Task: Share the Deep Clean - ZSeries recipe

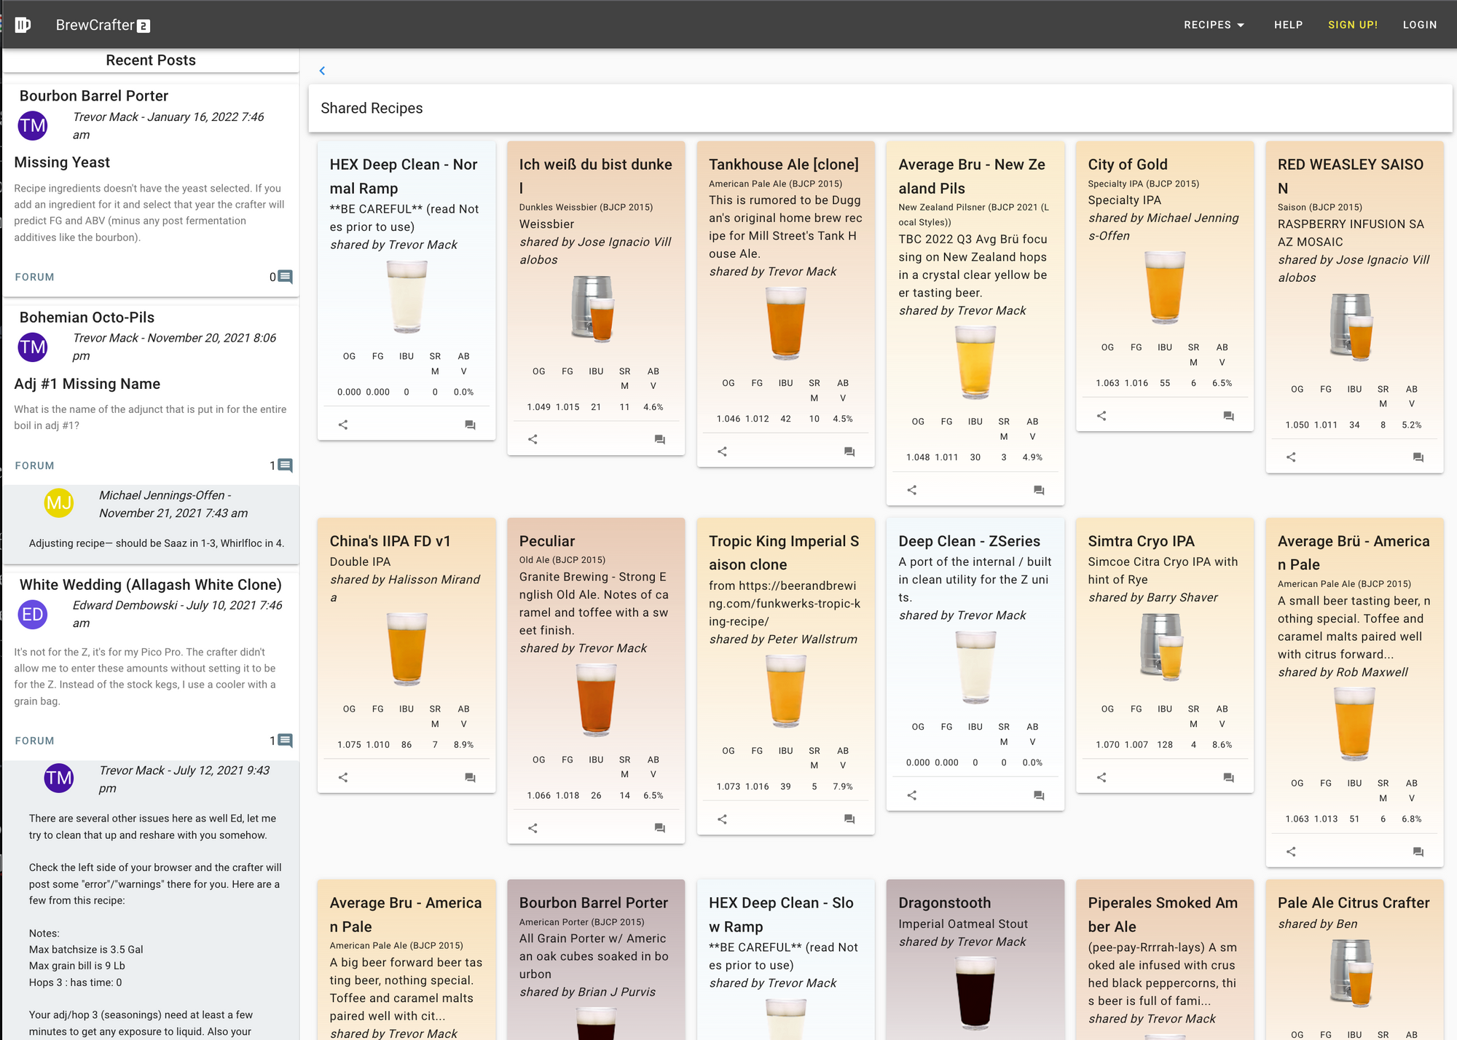Action: point(911,795)
